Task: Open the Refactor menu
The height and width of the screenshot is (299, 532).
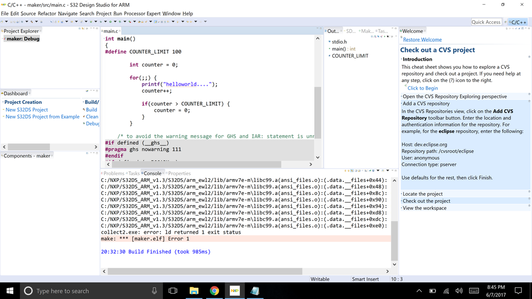Action: click(x=47, y=13)
